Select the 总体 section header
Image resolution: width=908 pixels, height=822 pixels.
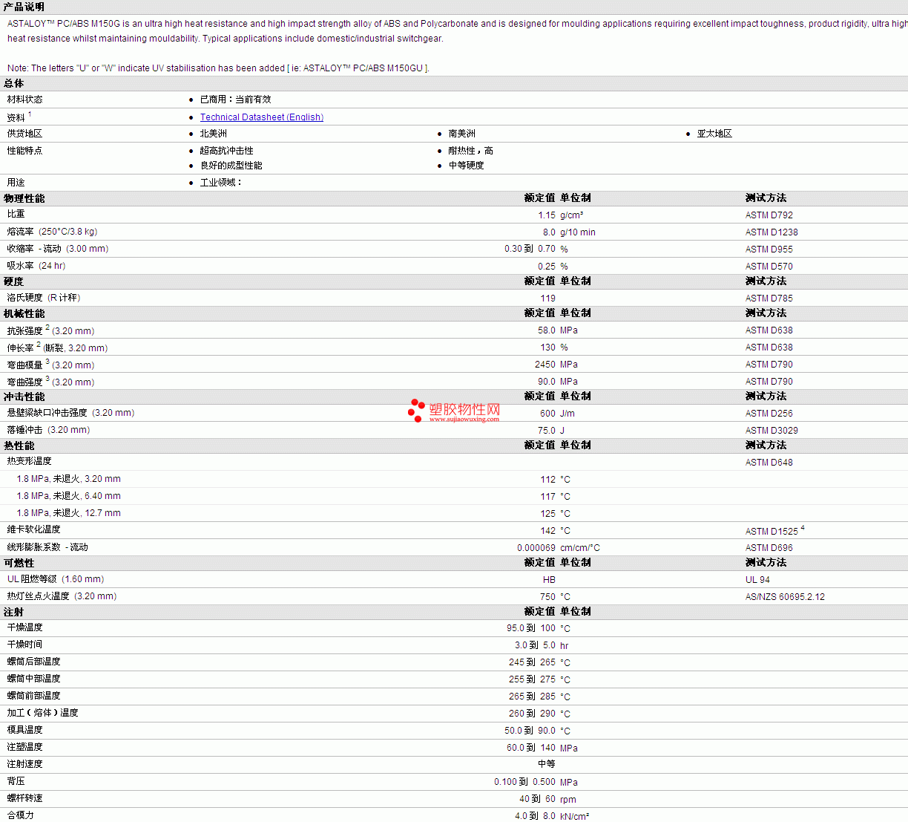tap(14, 83)
